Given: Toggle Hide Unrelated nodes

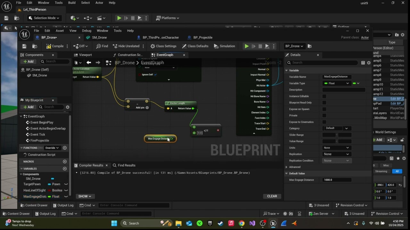Looking at the screenshot, I should click(x=126, y=46).
